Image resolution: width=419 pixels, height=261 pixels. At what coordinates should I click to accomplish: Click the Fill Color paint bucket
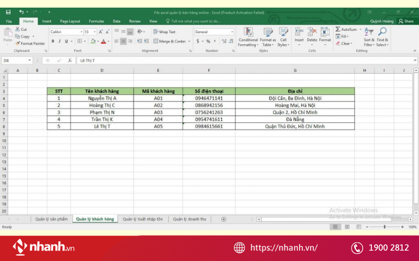click(93, 41)
